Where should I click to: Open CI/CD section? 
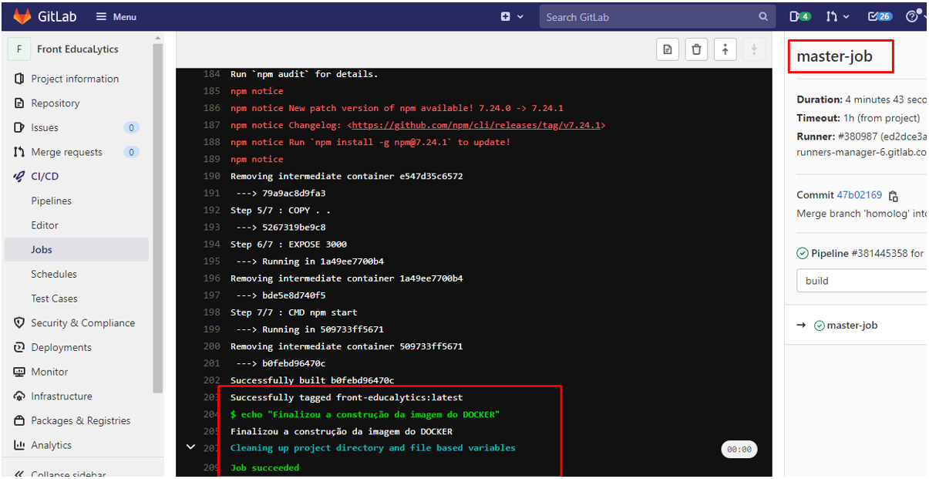[45, 177]
